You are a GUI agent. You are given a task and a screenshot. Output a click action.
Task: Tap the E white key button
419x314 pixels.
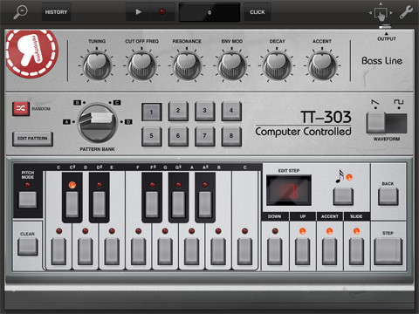click(x=112, y=251)
